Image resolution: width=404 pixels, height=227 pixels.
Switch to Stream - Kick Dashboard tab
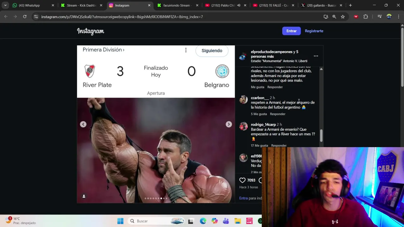81,5
